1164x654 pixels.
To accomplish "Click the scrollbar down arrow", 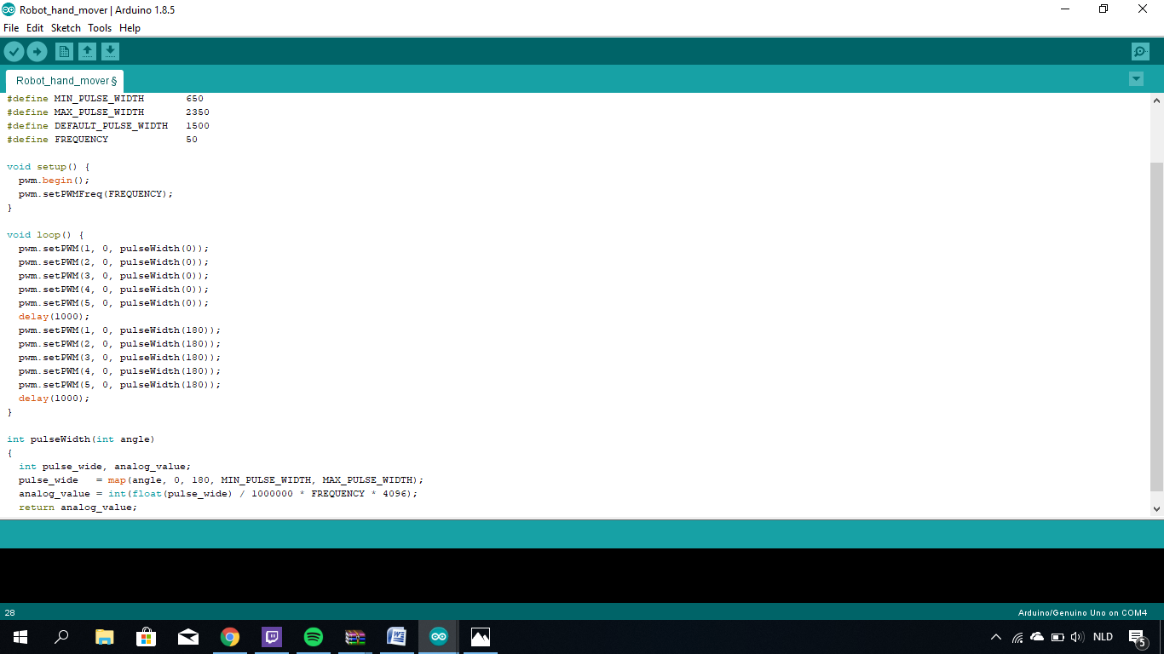I will (x=1156, y=508).
